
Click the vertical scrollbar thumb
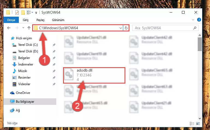click(200, 44)
